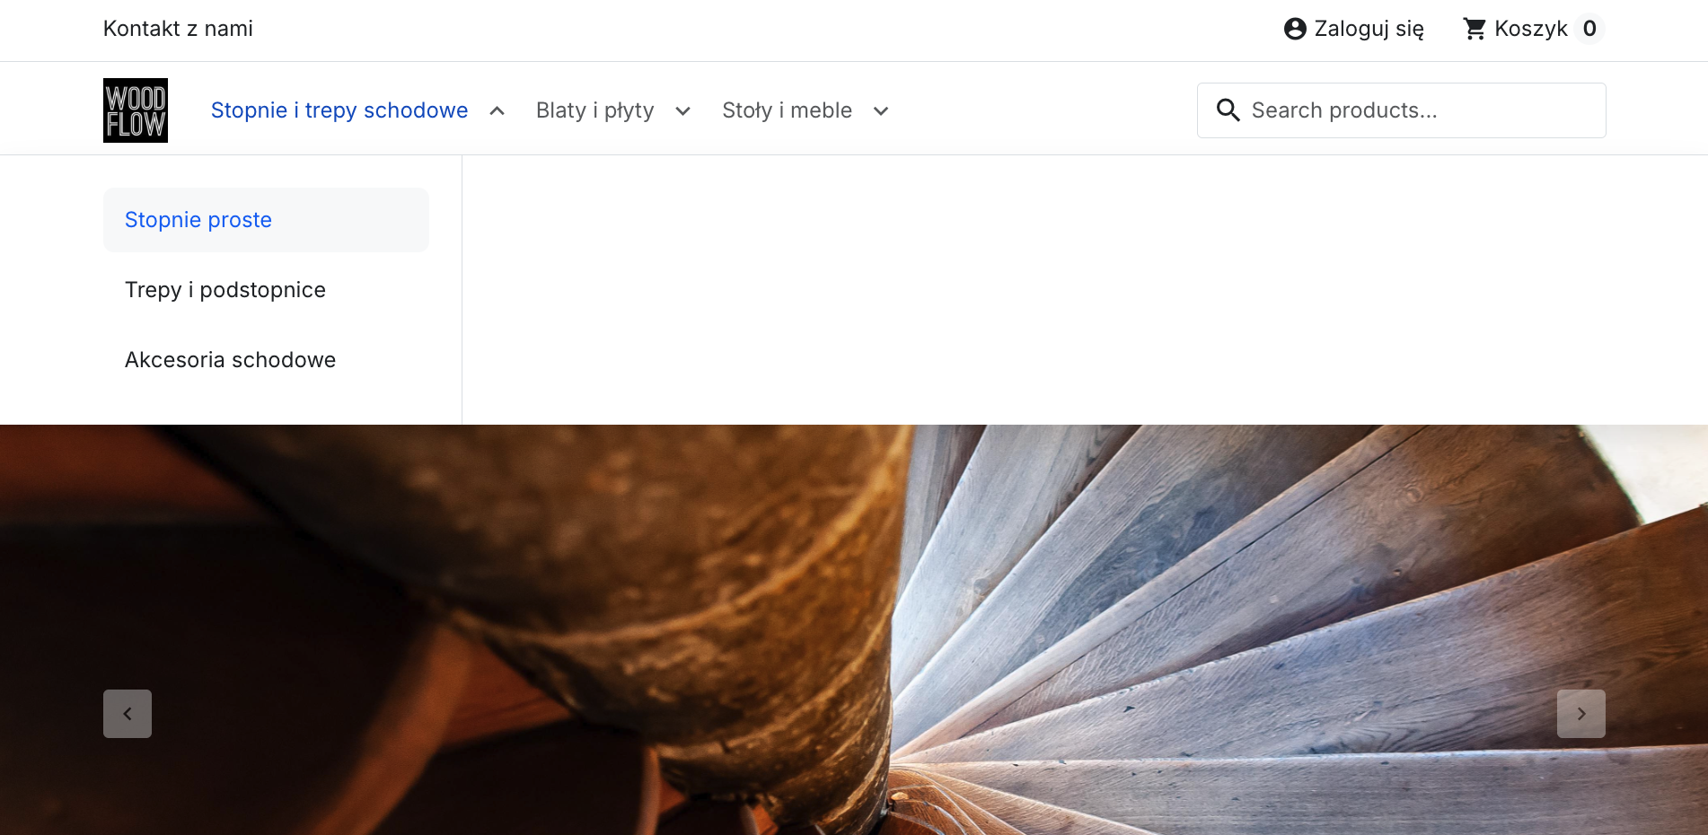Viewport: 1708px width, 835px height.
Task: Go to next slide in carousel
Action: tap(1581, 714)
